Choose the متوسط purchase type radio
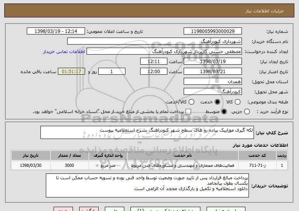The width and height of the screenshot is (299, 211). click(224, 112)
